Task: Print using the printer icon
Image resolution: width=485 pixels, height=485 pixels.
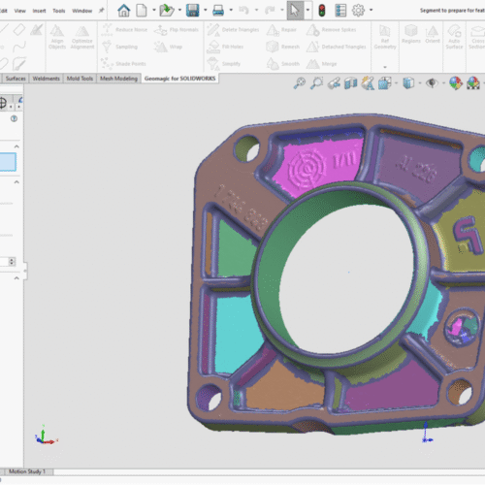Action: coord(218,11)
